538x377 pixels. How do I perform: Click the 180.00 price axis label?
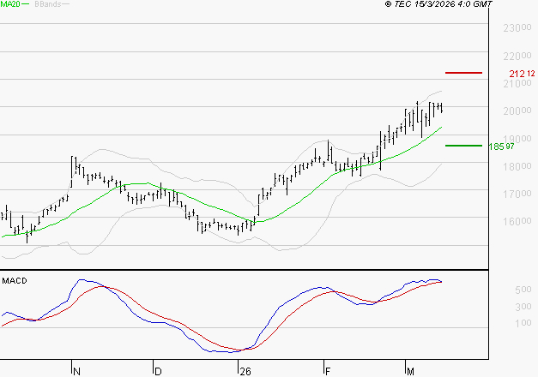[517, 166]
